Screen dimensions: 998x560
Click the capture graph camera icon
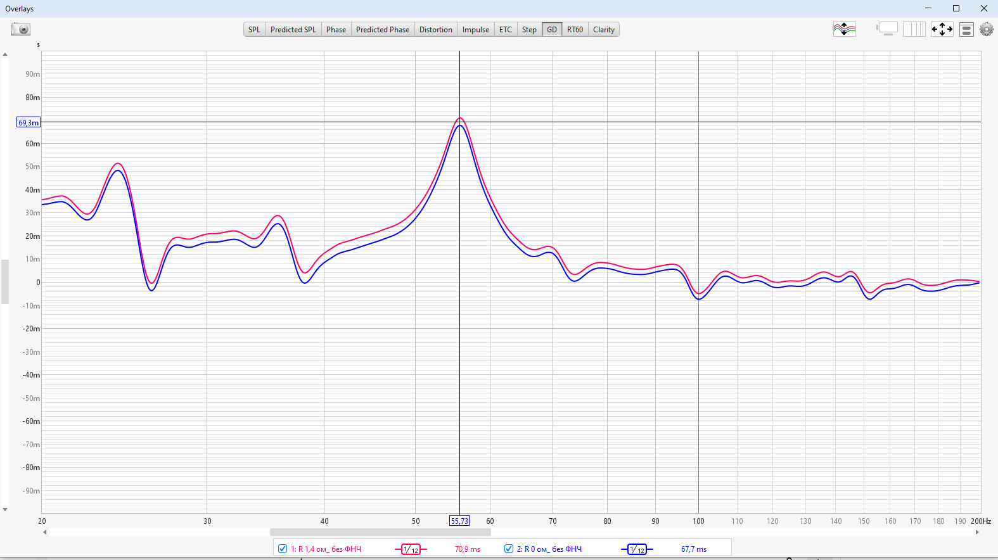pyautogui.click(x=21, y=29)
